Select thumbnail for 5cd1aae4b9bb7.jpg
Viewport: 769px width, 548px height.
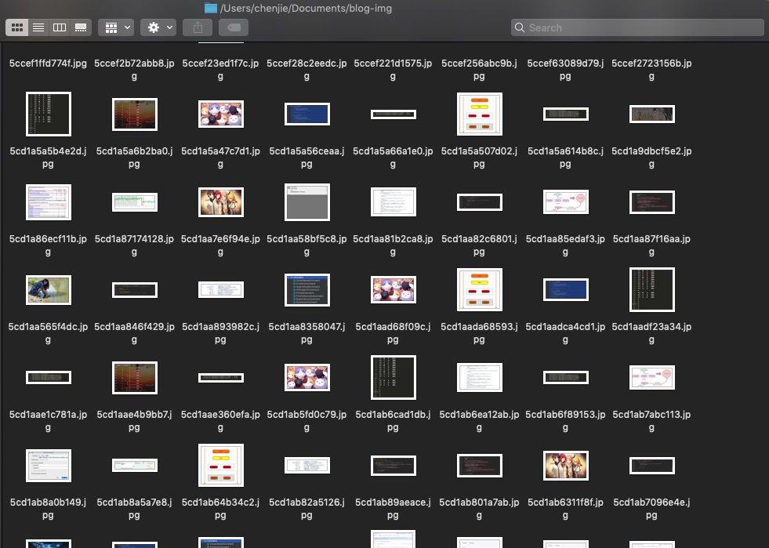tap(134, 377)
